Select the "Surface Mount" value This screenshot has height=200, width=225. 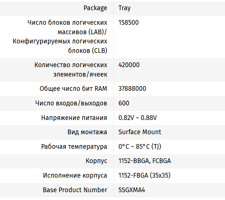[x=140, y=132]
